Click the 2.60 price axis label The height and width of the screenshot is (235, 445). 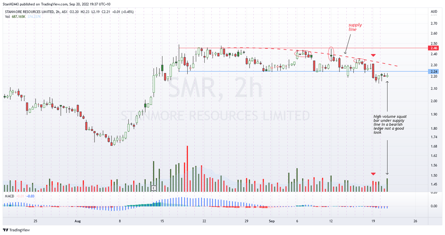pyautogui.click(x=434, y=33)
